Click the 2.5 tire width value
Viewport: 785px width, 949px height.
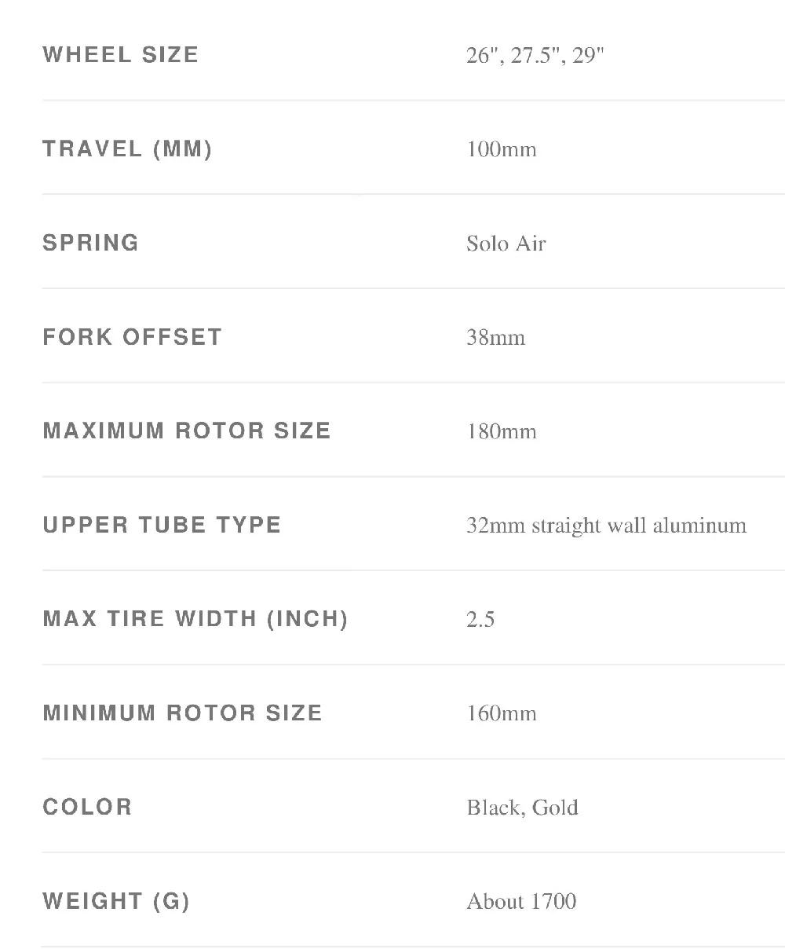(480, 620)
